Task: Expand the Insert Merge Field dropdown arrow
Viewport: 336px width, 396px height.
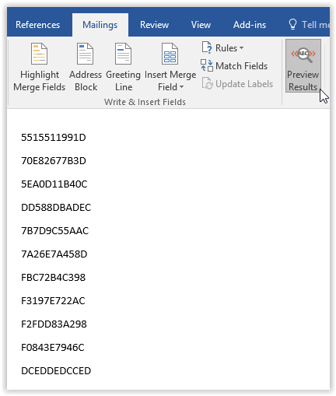Action: tap(181, 87)
